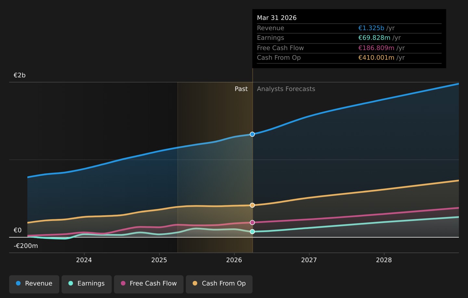Toggle the Free Cash Flow legend button
Image resolution: width=468 pixels, height=298 pixels.
click(149, 284)
